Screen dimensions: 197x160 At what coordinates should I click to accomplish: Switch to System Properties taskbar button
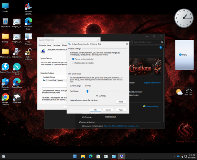pyautogui.click(x=121, y=156)
